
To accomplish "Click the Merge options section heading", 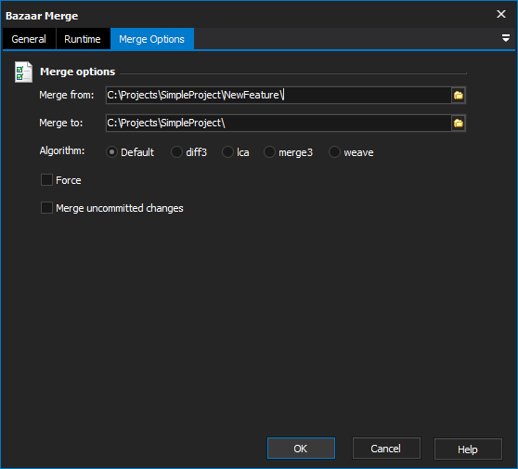I will (x=77, y=72).
